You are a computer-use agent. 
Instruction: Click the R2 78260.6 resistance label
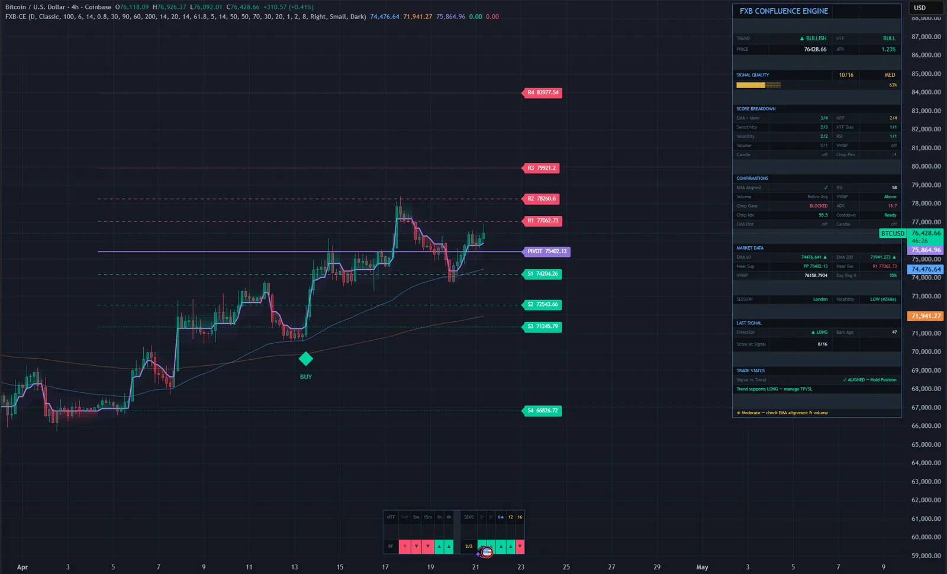(x=541, y=199)
